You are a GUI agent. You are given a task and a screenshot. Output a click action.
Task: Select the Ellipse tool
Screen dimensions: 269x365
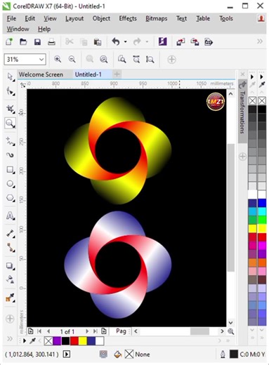(x=10, y=184)
